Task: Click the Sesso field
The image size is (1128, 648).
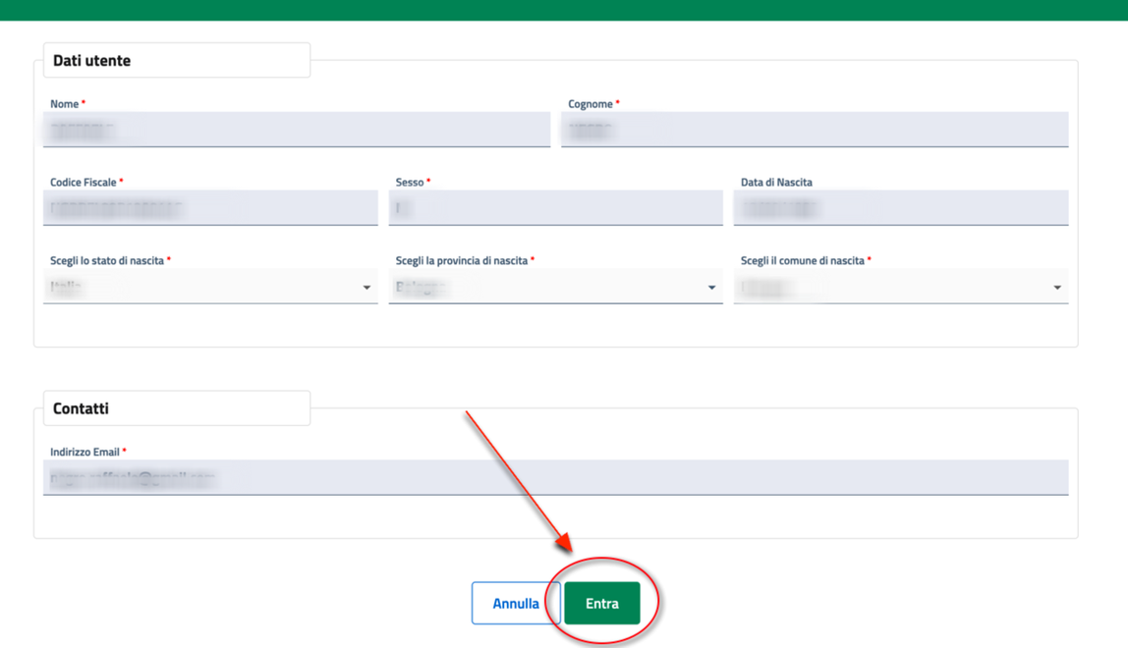Action: pyautogui.click(x=555, y=208)
